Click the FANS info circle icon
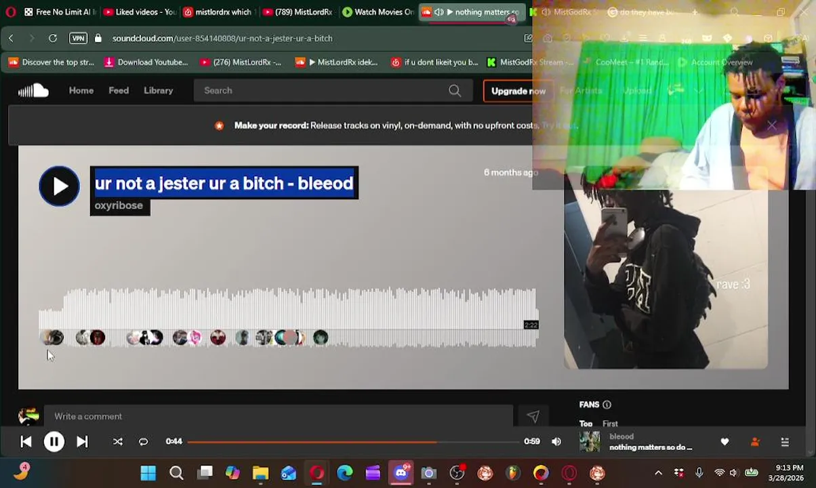This screenshot has width=816, height=488. [x=607, y=405]
